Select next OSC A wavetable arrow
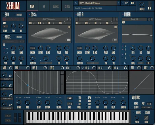The image size is (155, 125). pyautogui.click(x=70, y=19)
